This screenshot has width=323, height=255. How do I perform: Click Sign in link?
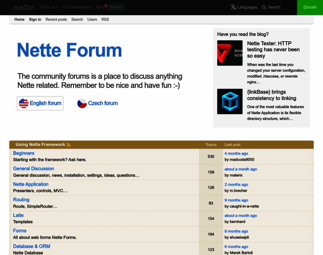point(35,20)
